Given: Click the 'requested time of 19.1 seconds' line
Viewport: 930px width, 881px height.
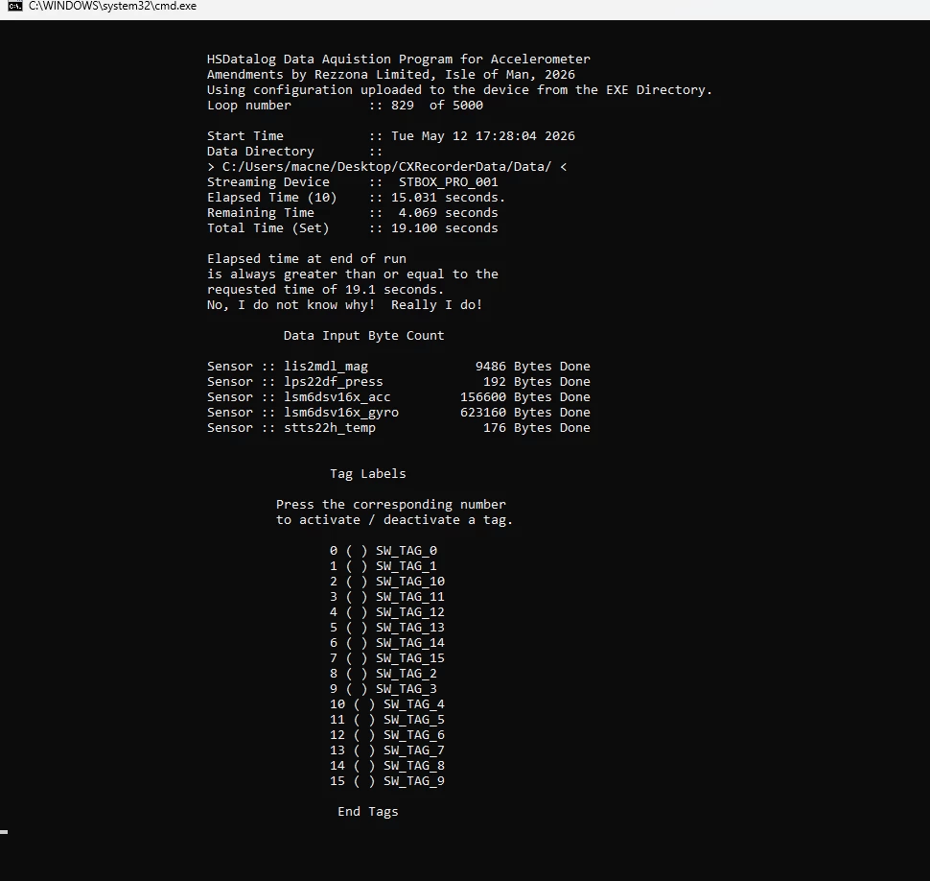Looking at the screenshot, I should [326, 290].
